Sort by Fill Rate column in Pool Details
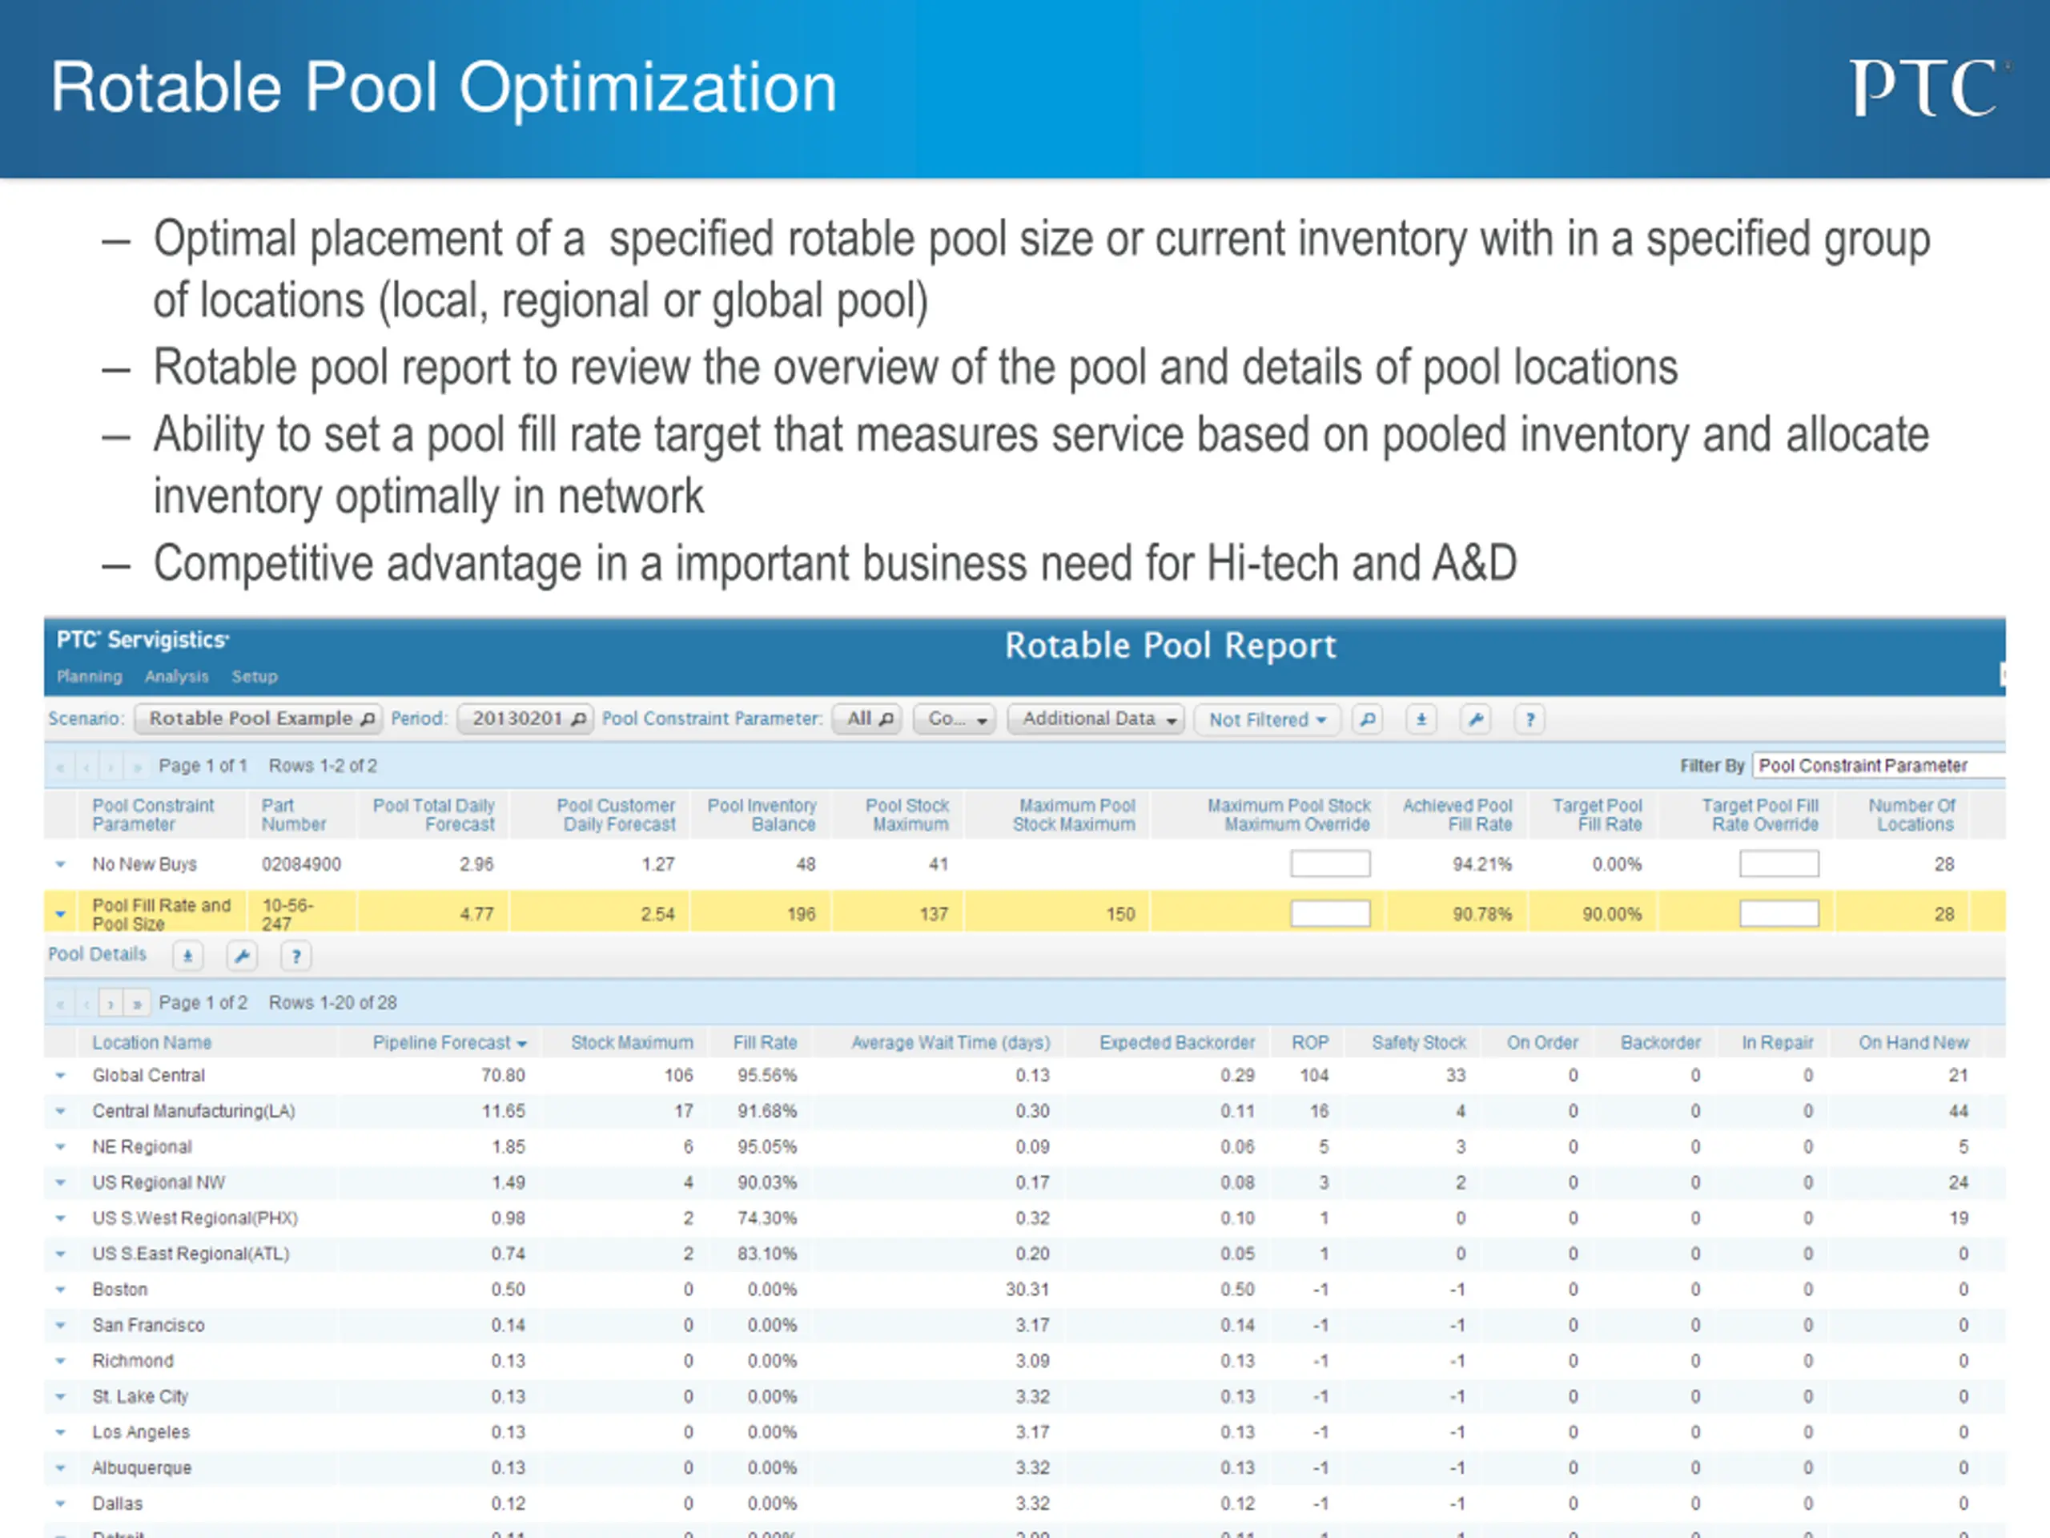 coord(765,1042)
